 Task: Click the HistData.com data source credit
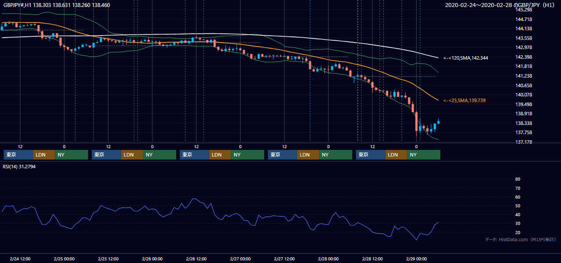click(x=521, y=239)
